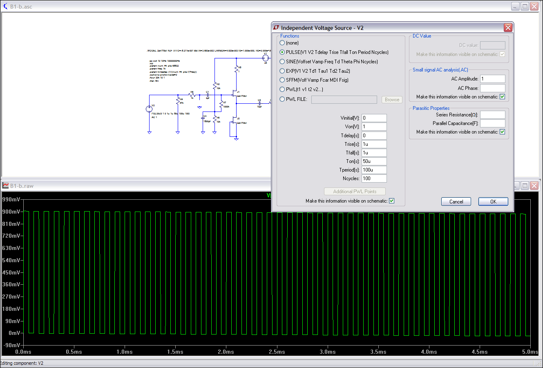This screenshot has width=543, height=368.
Task: Click the Tdelay[s] input field
Action: coord(374,136)
